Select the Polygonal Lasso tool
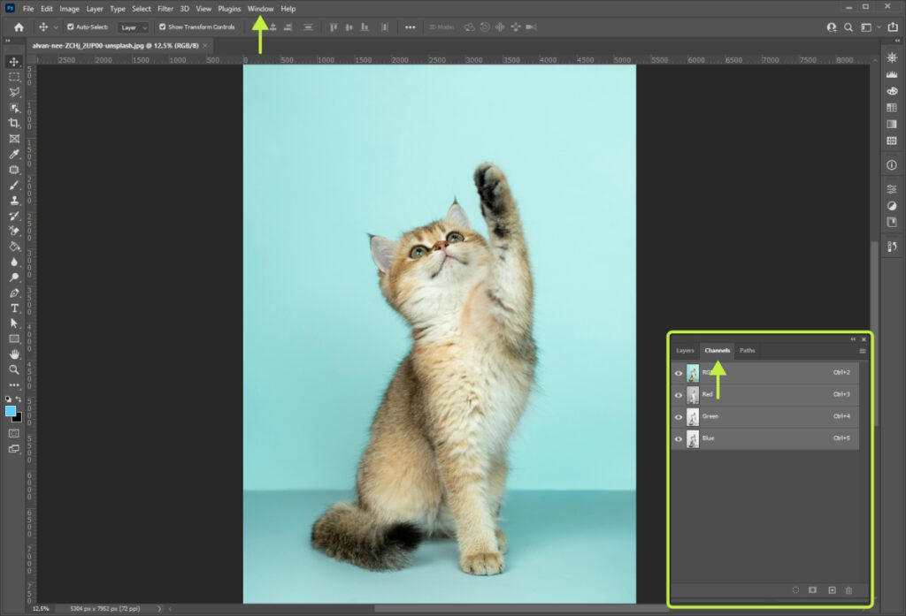906x616 pixels. (14, 93)
